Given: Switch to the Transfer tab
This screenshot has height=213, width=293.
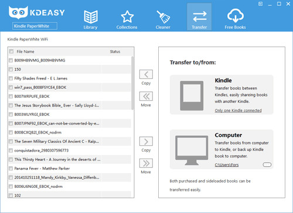Looking at the screenshot, I should 199,17.
